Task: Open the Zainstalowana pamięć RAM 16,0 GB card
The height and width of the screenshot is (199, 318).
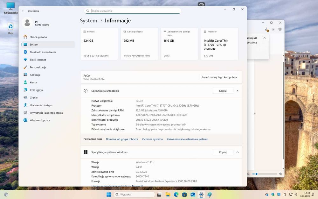Action: tap(179, 44)
